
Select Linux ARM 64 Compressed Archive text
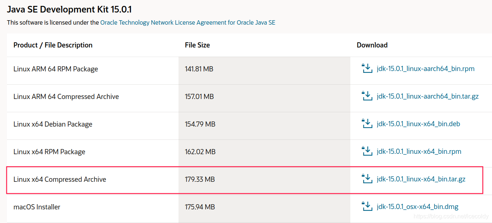coord(66,97)
